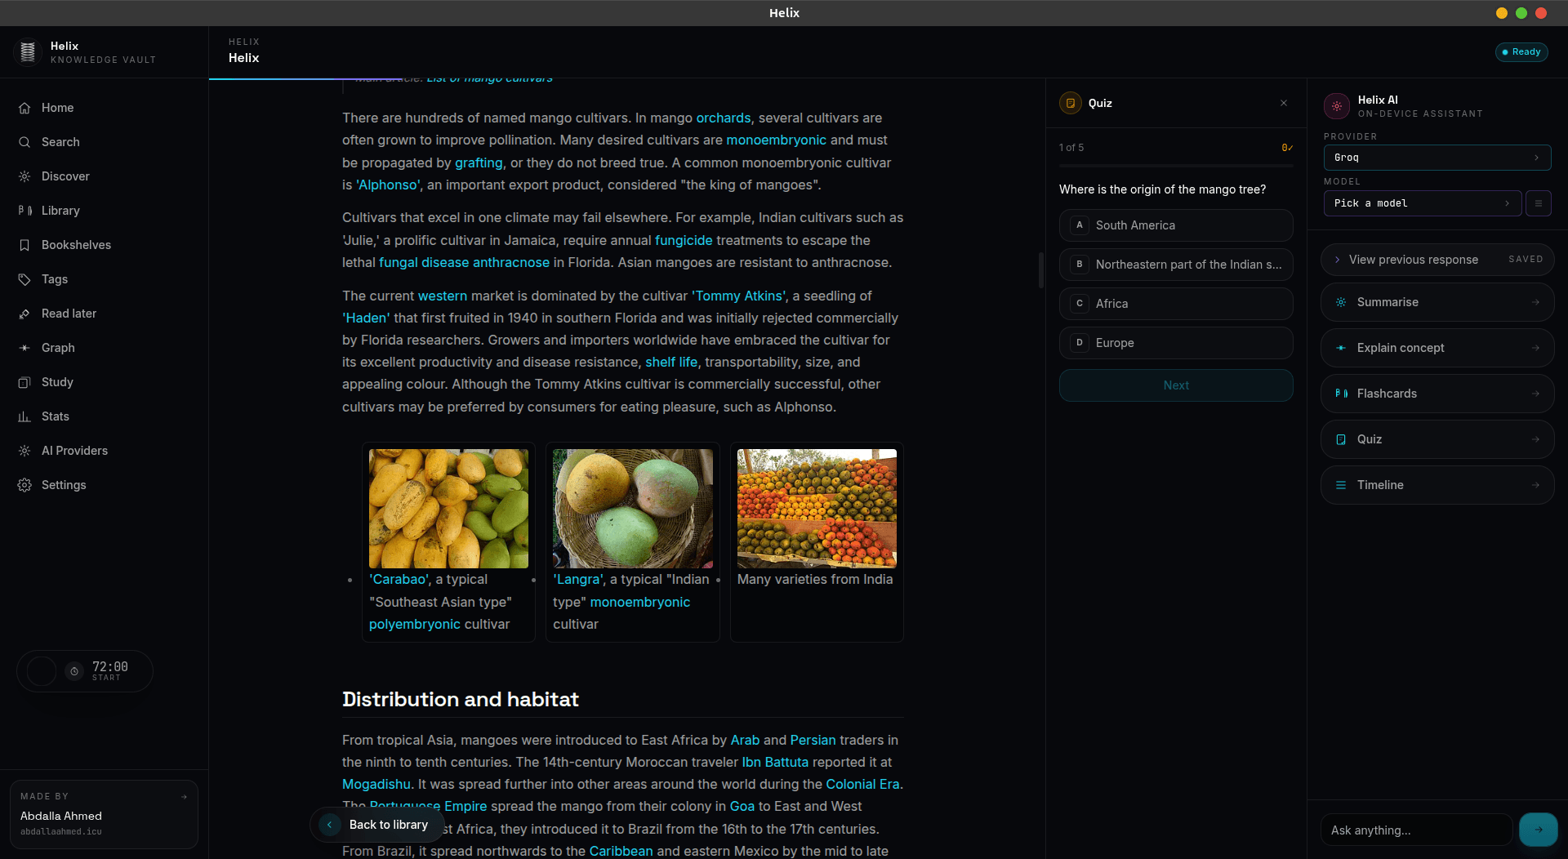
Task: Click the timer clock icon
Action: pyautogui.click(x=74, y=671)
